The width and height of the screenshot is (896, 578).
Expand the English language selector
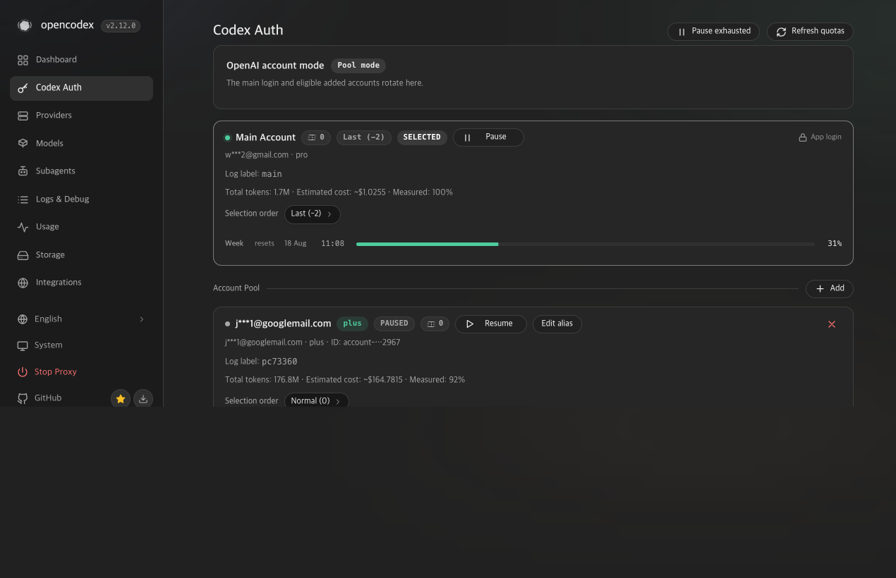point(81,319)
